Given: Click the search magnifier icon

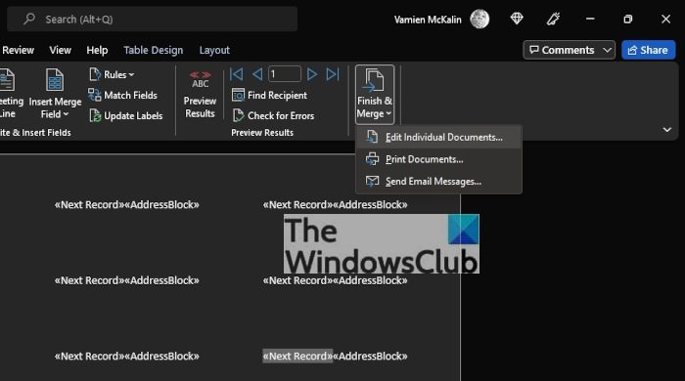Looking at the screenshot, I should pos(29,19).
